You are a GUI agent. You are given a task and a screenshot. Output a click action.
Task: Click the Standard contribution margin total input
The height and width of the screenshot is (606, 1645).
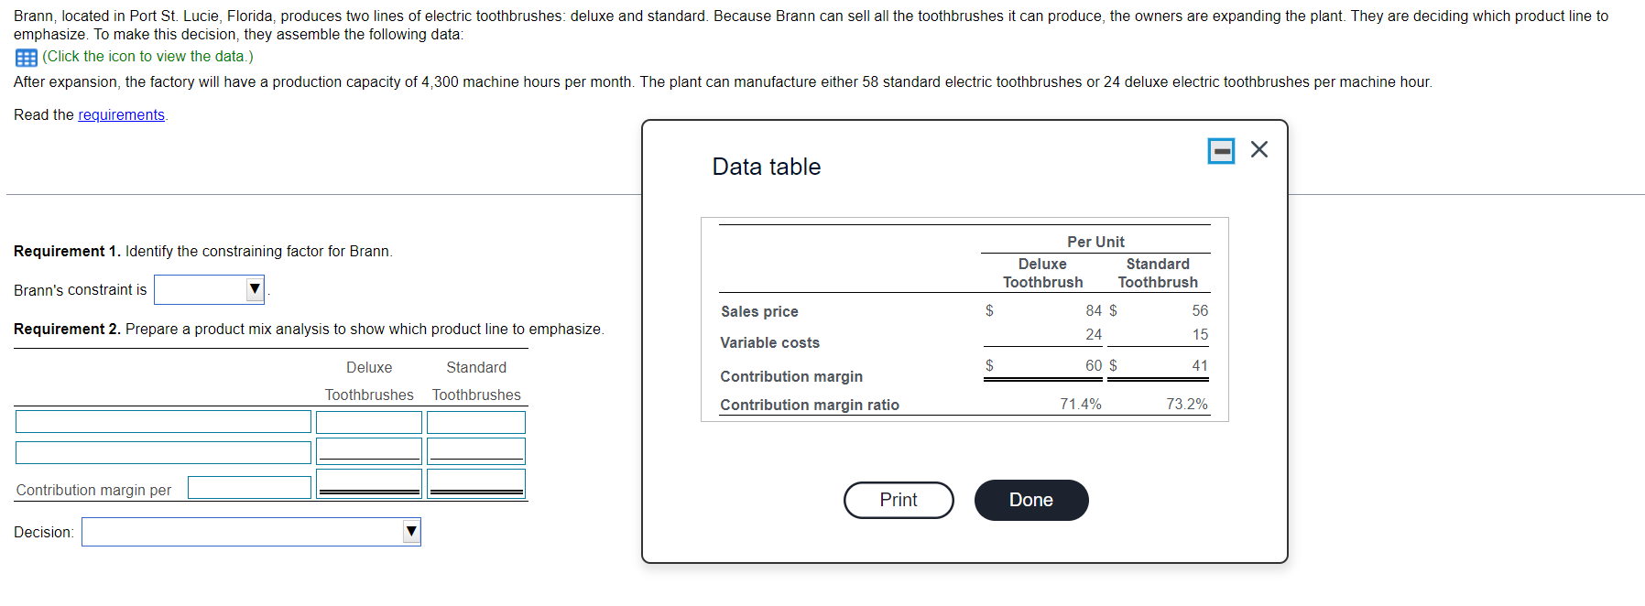(475, 482)
